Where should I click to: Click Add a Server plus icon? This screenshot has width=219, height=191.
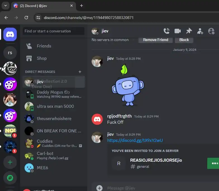[10, 162]
